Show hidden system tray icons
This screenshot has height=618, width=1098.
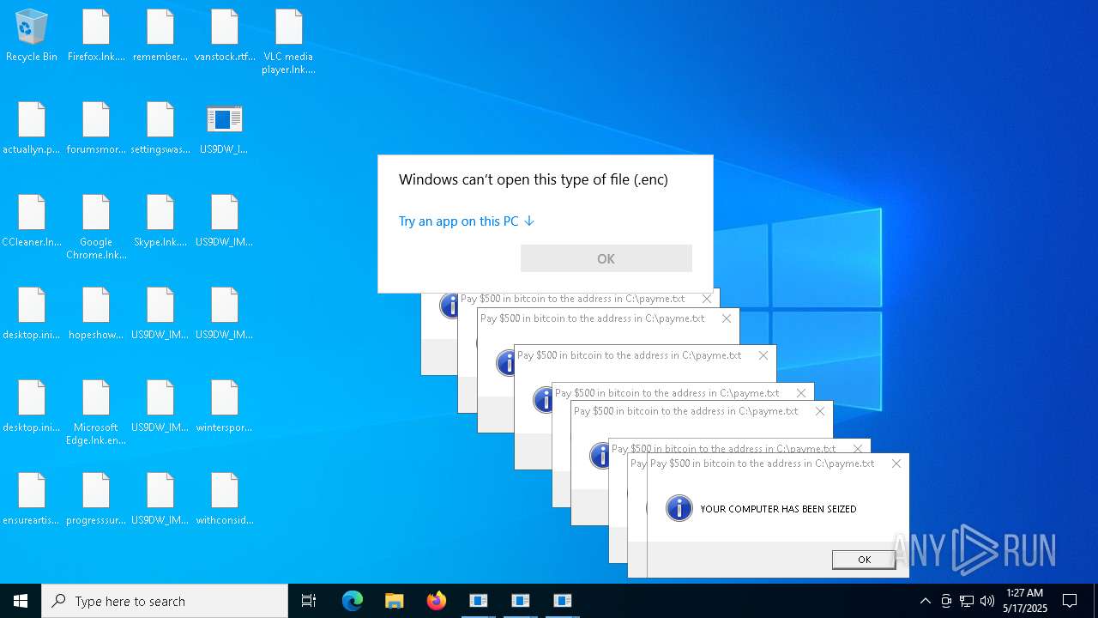point(925,601)
